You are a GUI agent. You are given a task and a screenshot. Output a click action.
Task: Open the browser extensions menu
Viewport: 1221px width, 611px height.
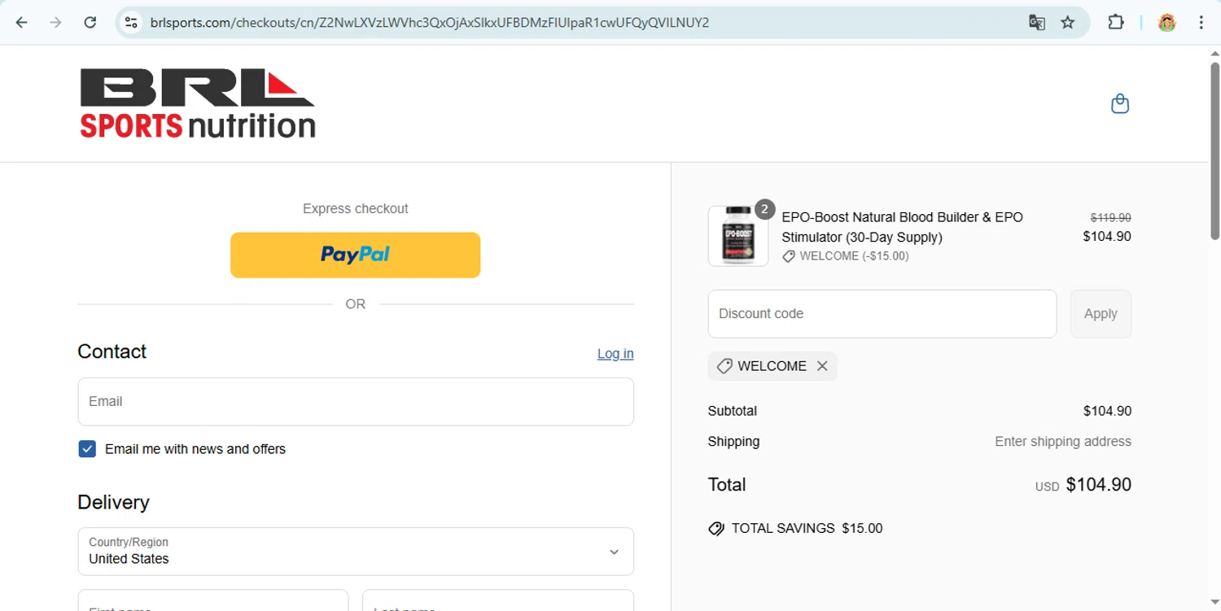1116,23
